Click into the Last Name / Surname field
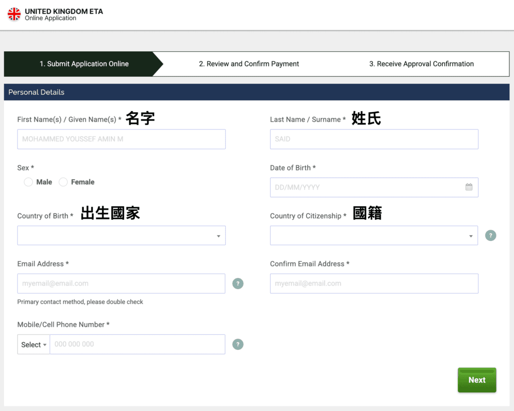 tap(373, 139)
